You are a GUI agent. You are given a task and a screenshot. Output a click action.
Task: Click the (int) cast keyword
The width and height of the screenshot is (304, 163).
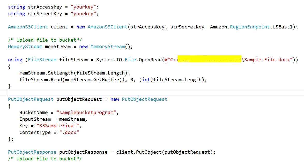[146, 80]
